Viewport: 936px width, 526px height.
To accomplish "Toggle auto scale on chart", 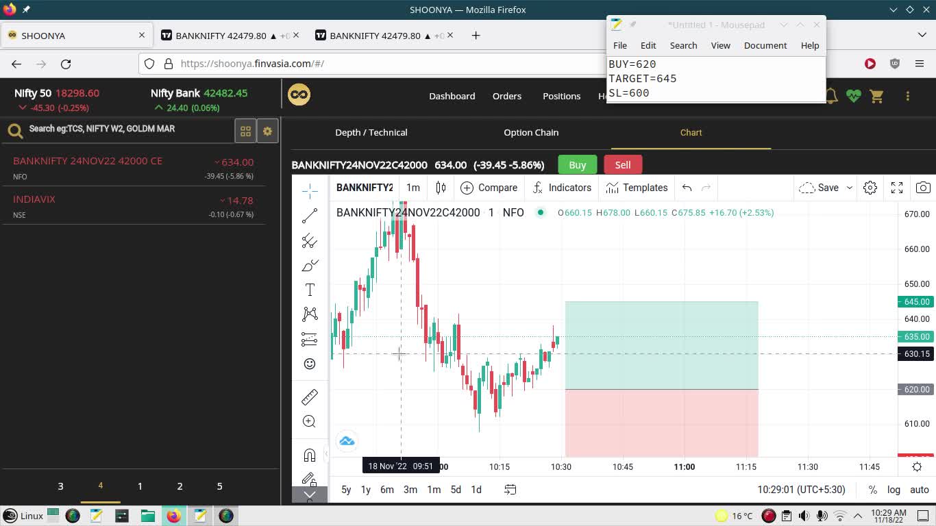I will [x=920, y=490].
